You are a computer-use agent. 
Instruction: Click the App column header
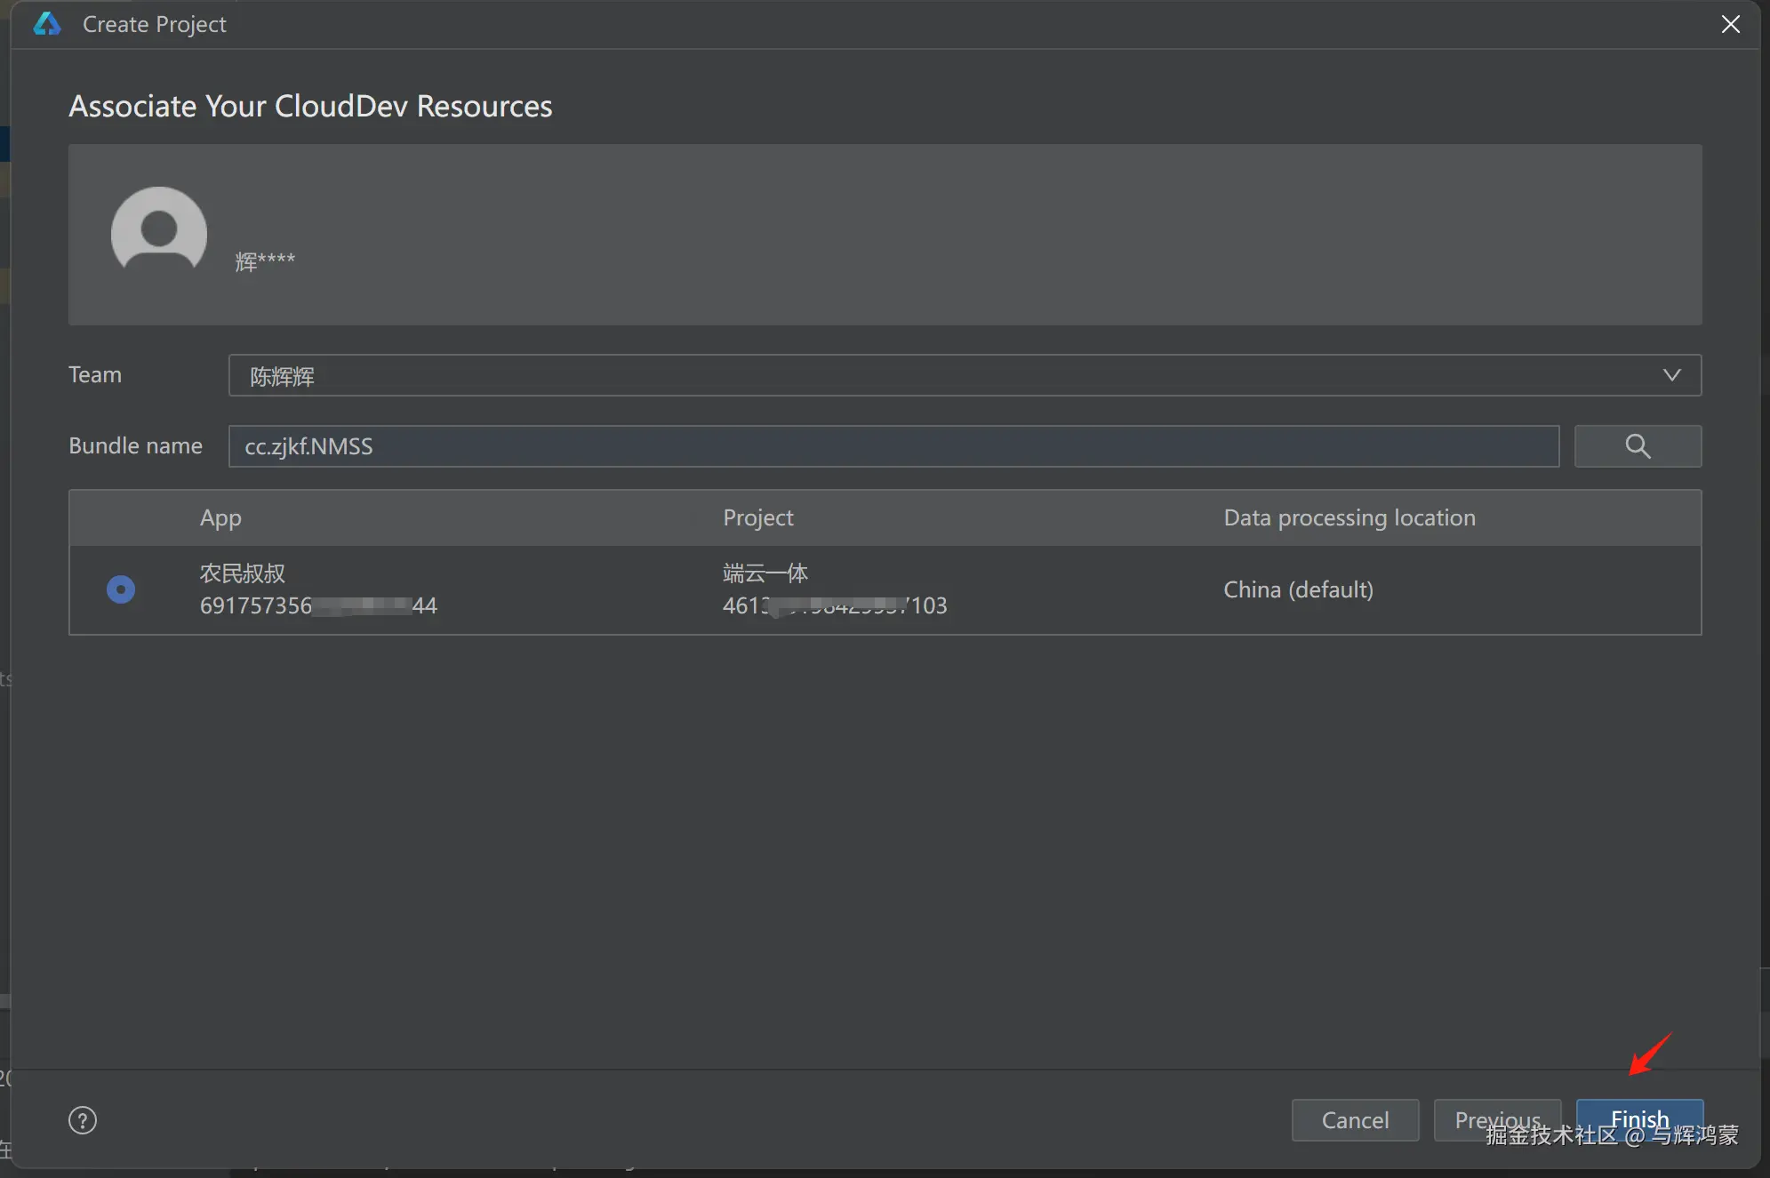(220, 517)
